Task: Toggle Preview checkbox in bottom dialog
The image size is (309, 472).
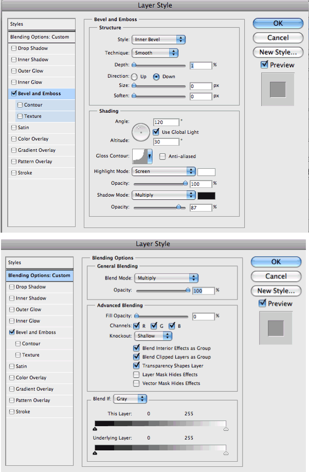Action: point(262,303)
